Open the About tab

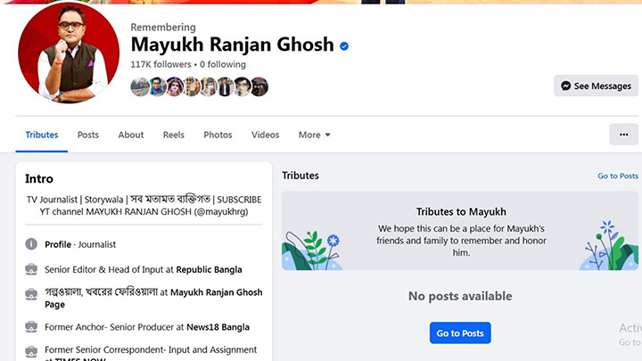pyautogui.click(x=131, y=135)
